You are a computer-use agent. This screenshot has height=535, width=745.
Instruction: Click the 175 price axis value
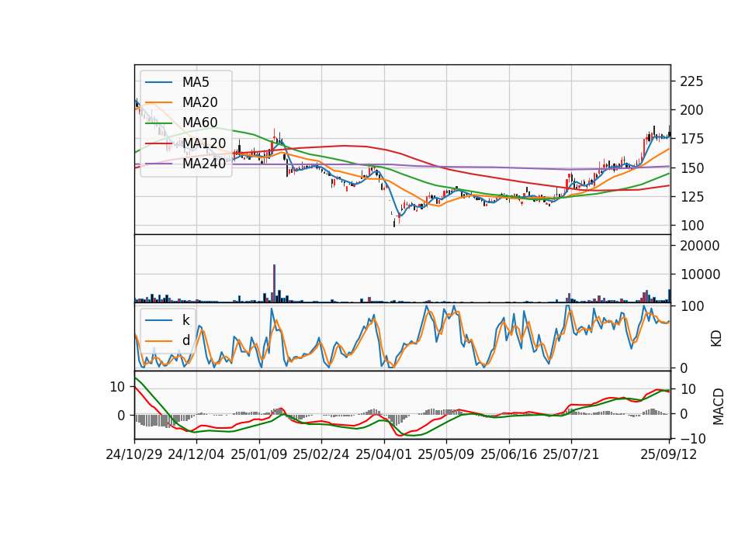691,139
